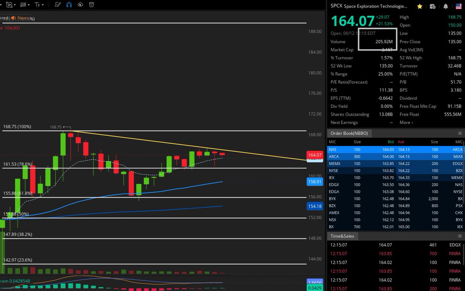
Task: Open the Time&Sales panel menu icon
Action: pos(460,236)
